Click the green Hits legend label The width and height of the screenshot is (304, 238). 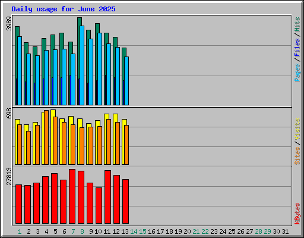click(x=297, y=24)
